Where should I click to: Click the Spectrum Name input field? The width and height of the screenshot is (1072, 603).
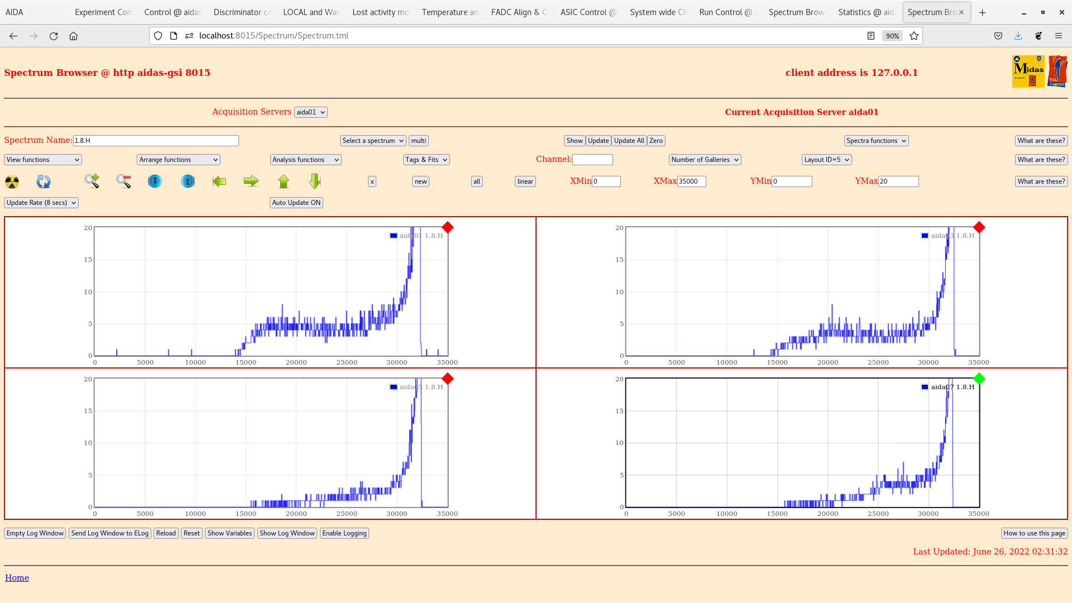pos(156,141)
